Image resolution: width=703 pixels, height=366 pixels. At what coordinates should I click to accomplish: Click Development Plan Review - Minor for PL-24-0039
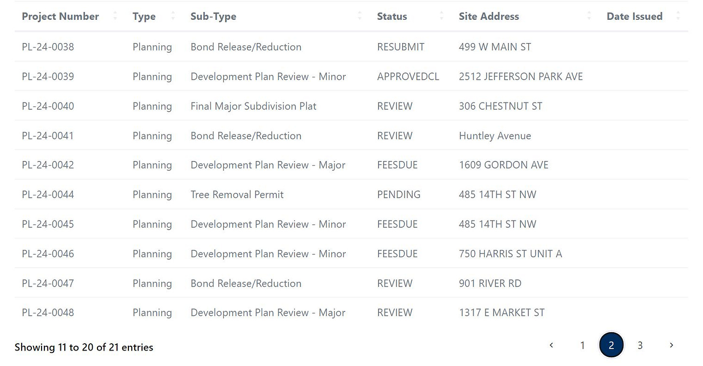[x=268, y=76]
